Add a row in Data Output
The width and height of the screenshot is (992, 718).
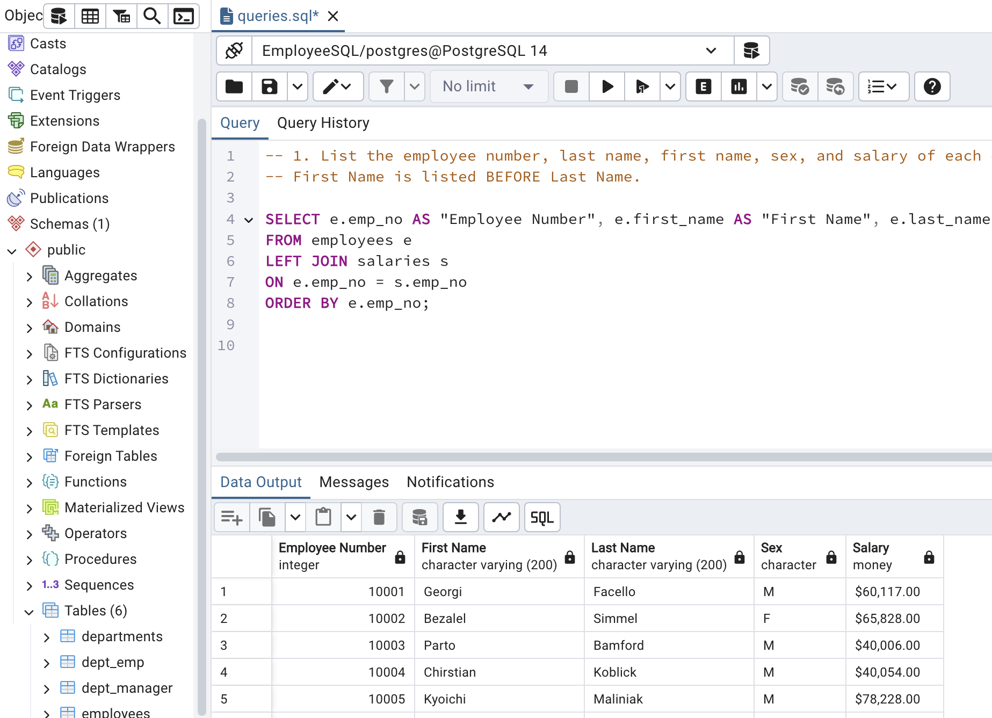click(232, 518)
